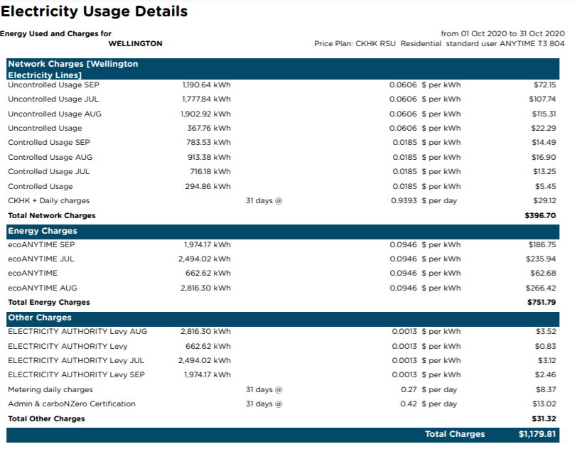Click the $31.32 other total

coord(544,418)
